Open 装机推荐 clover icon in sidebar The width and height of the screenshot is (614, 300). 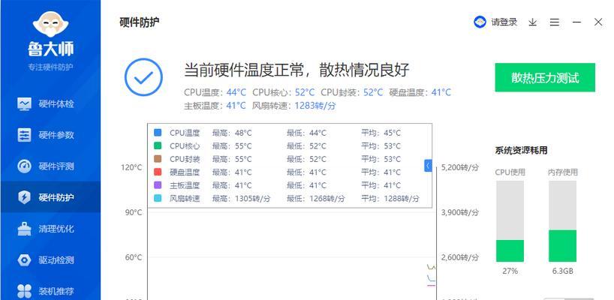tap(24, 291)
